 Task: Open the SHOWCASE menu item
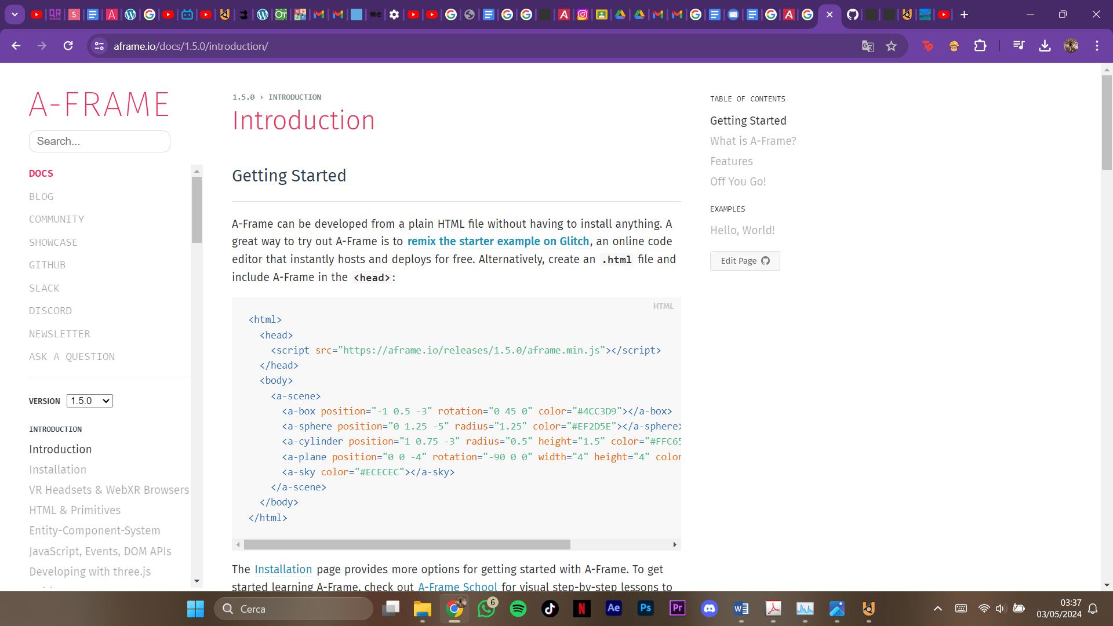(x=53, y=242)
